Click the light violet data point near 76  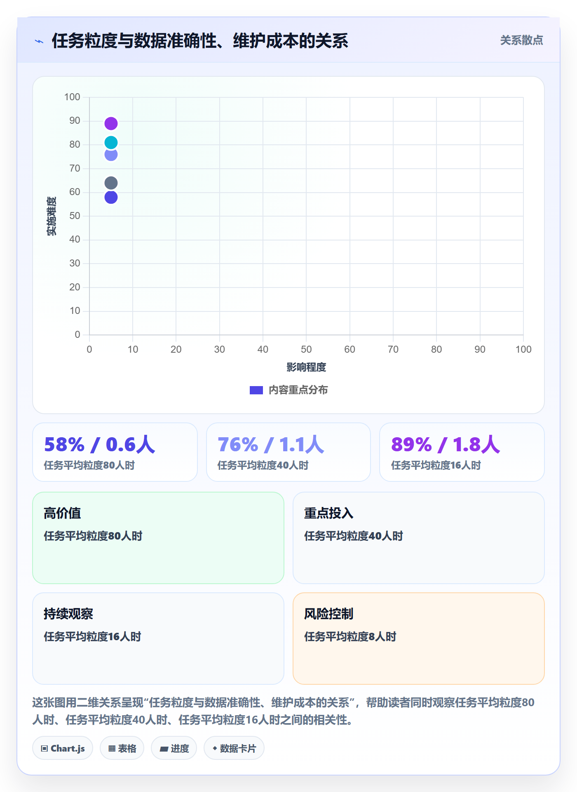pos(111,155)
